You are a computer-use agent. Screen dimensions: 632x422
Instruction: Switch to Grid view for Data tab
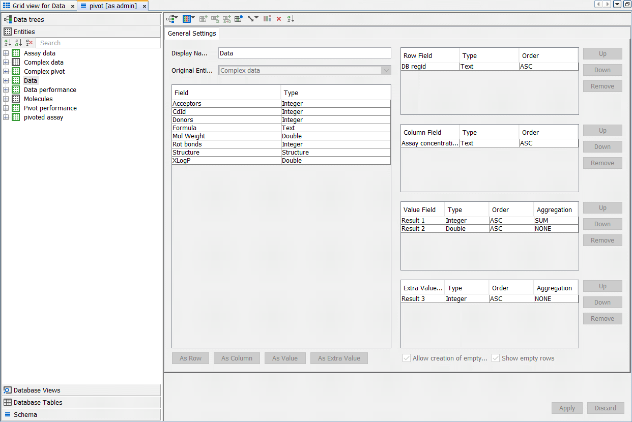click(39, 6)
